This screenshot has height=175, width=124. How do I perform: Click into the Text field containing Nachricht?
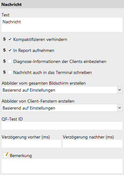[62, 25]
